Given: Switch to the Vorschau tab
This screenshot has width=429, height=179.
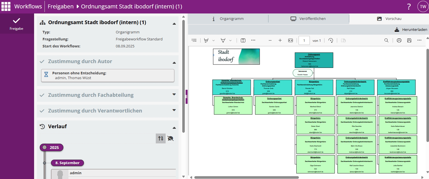Looking at the screenshot, I should tap(389, 19).
